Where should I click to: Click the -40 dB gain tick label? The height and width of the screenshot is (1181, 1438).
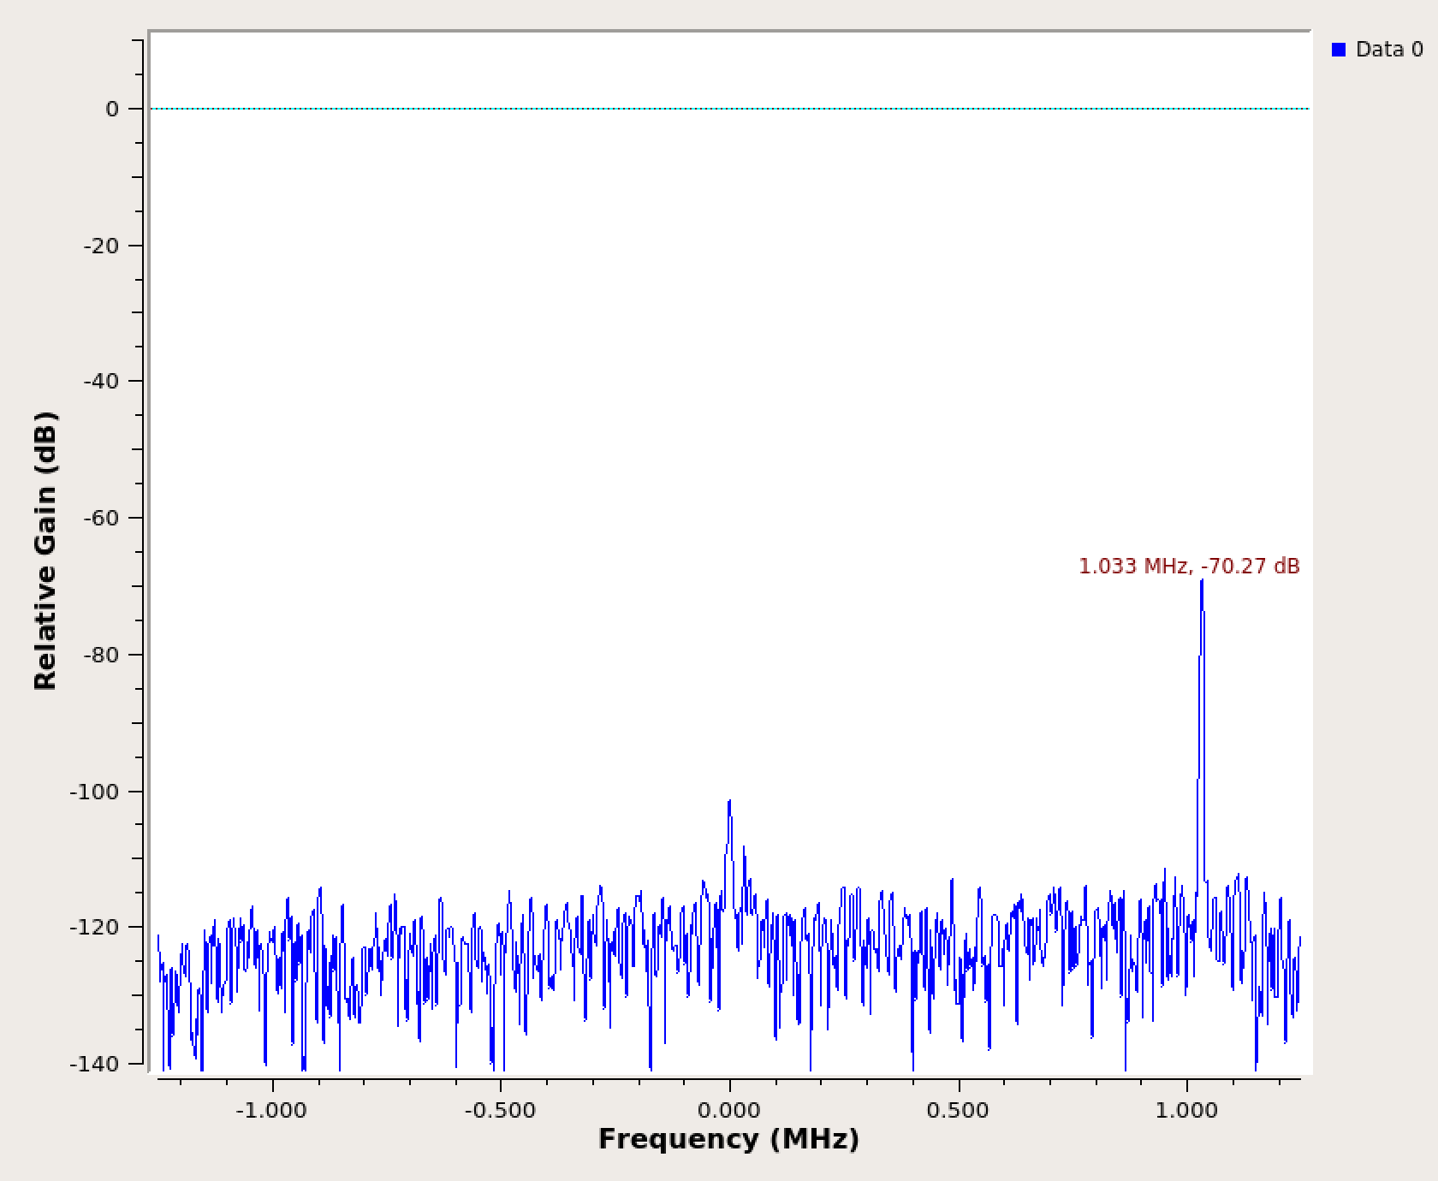tap(101, 382)
